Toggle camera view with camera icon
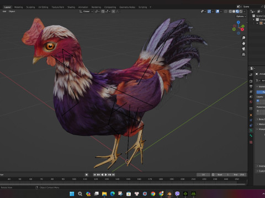 [243, 49]
